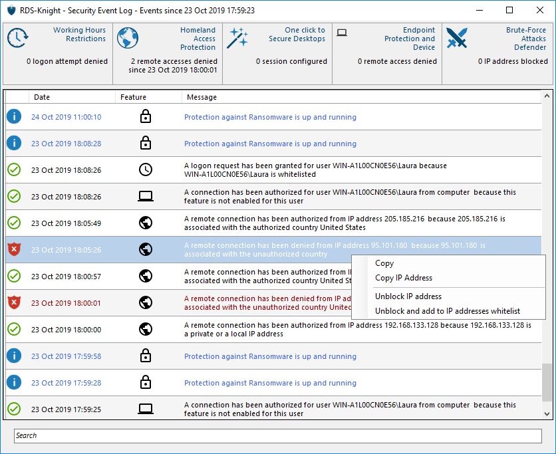
Task: Click globe feature icon in 18:05:26 row
Action: tap(146, 249)
